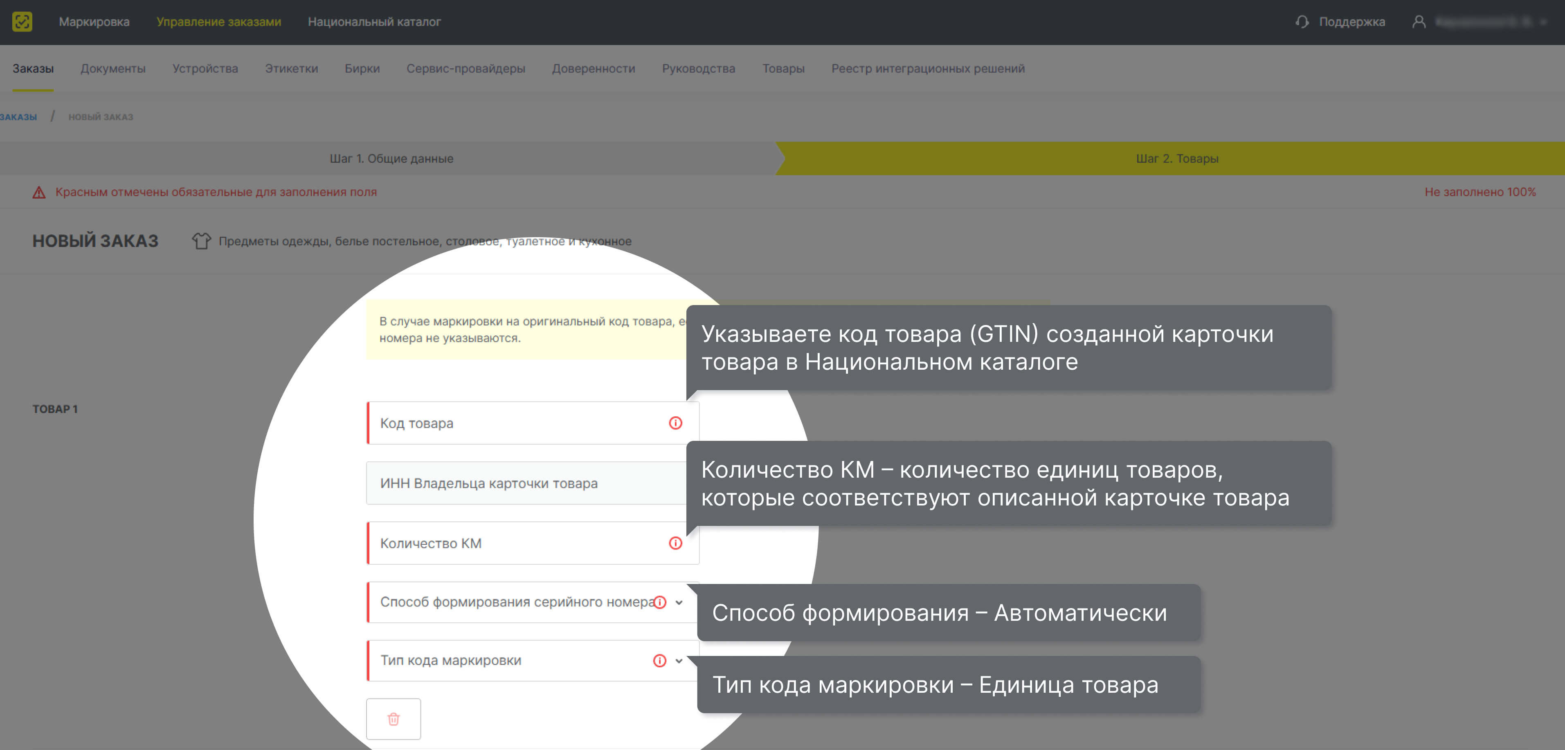This screenshot has height=750, width=1565.
Task: Click info icon in Код товара field
Action: pos(675,423)
